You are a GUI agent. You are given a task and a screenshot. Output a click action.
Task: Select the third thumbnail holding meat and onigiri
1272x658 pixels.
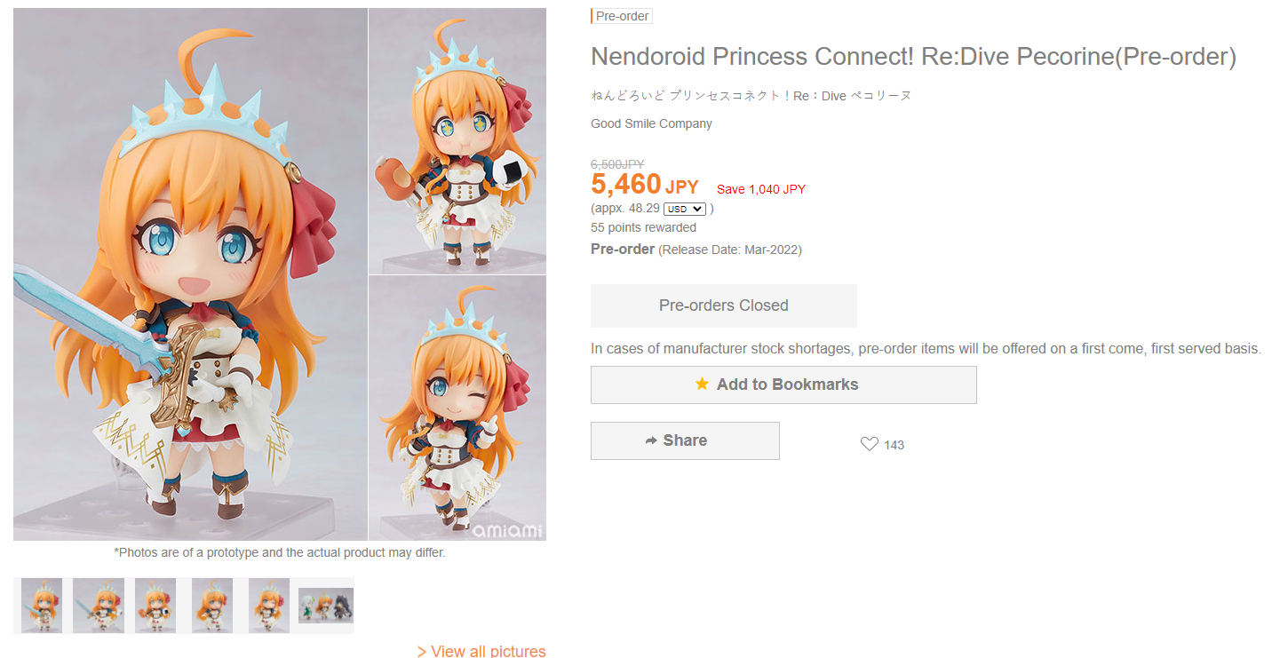click(155, 606)
